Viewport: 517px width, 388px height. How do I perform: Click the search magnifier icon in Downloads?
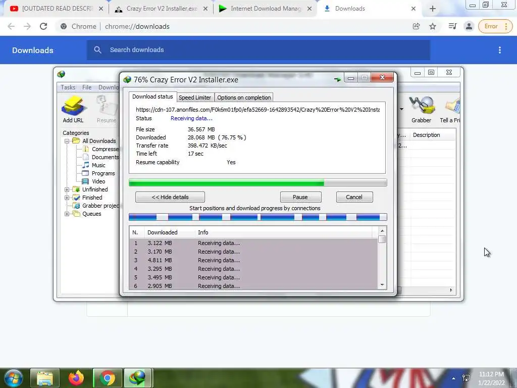click(97, 50)
